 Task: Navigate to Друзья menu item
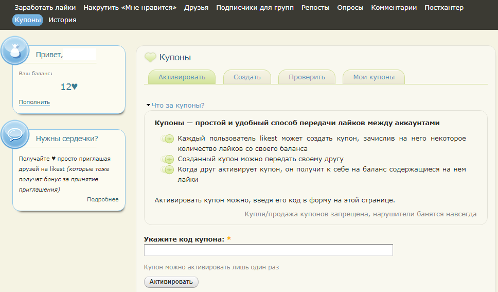(x=196, y=8)
